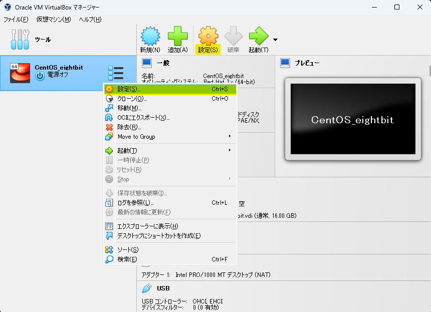
Task: Click the 追加(A) green plus toolbar icon
Action: point(177,36)
